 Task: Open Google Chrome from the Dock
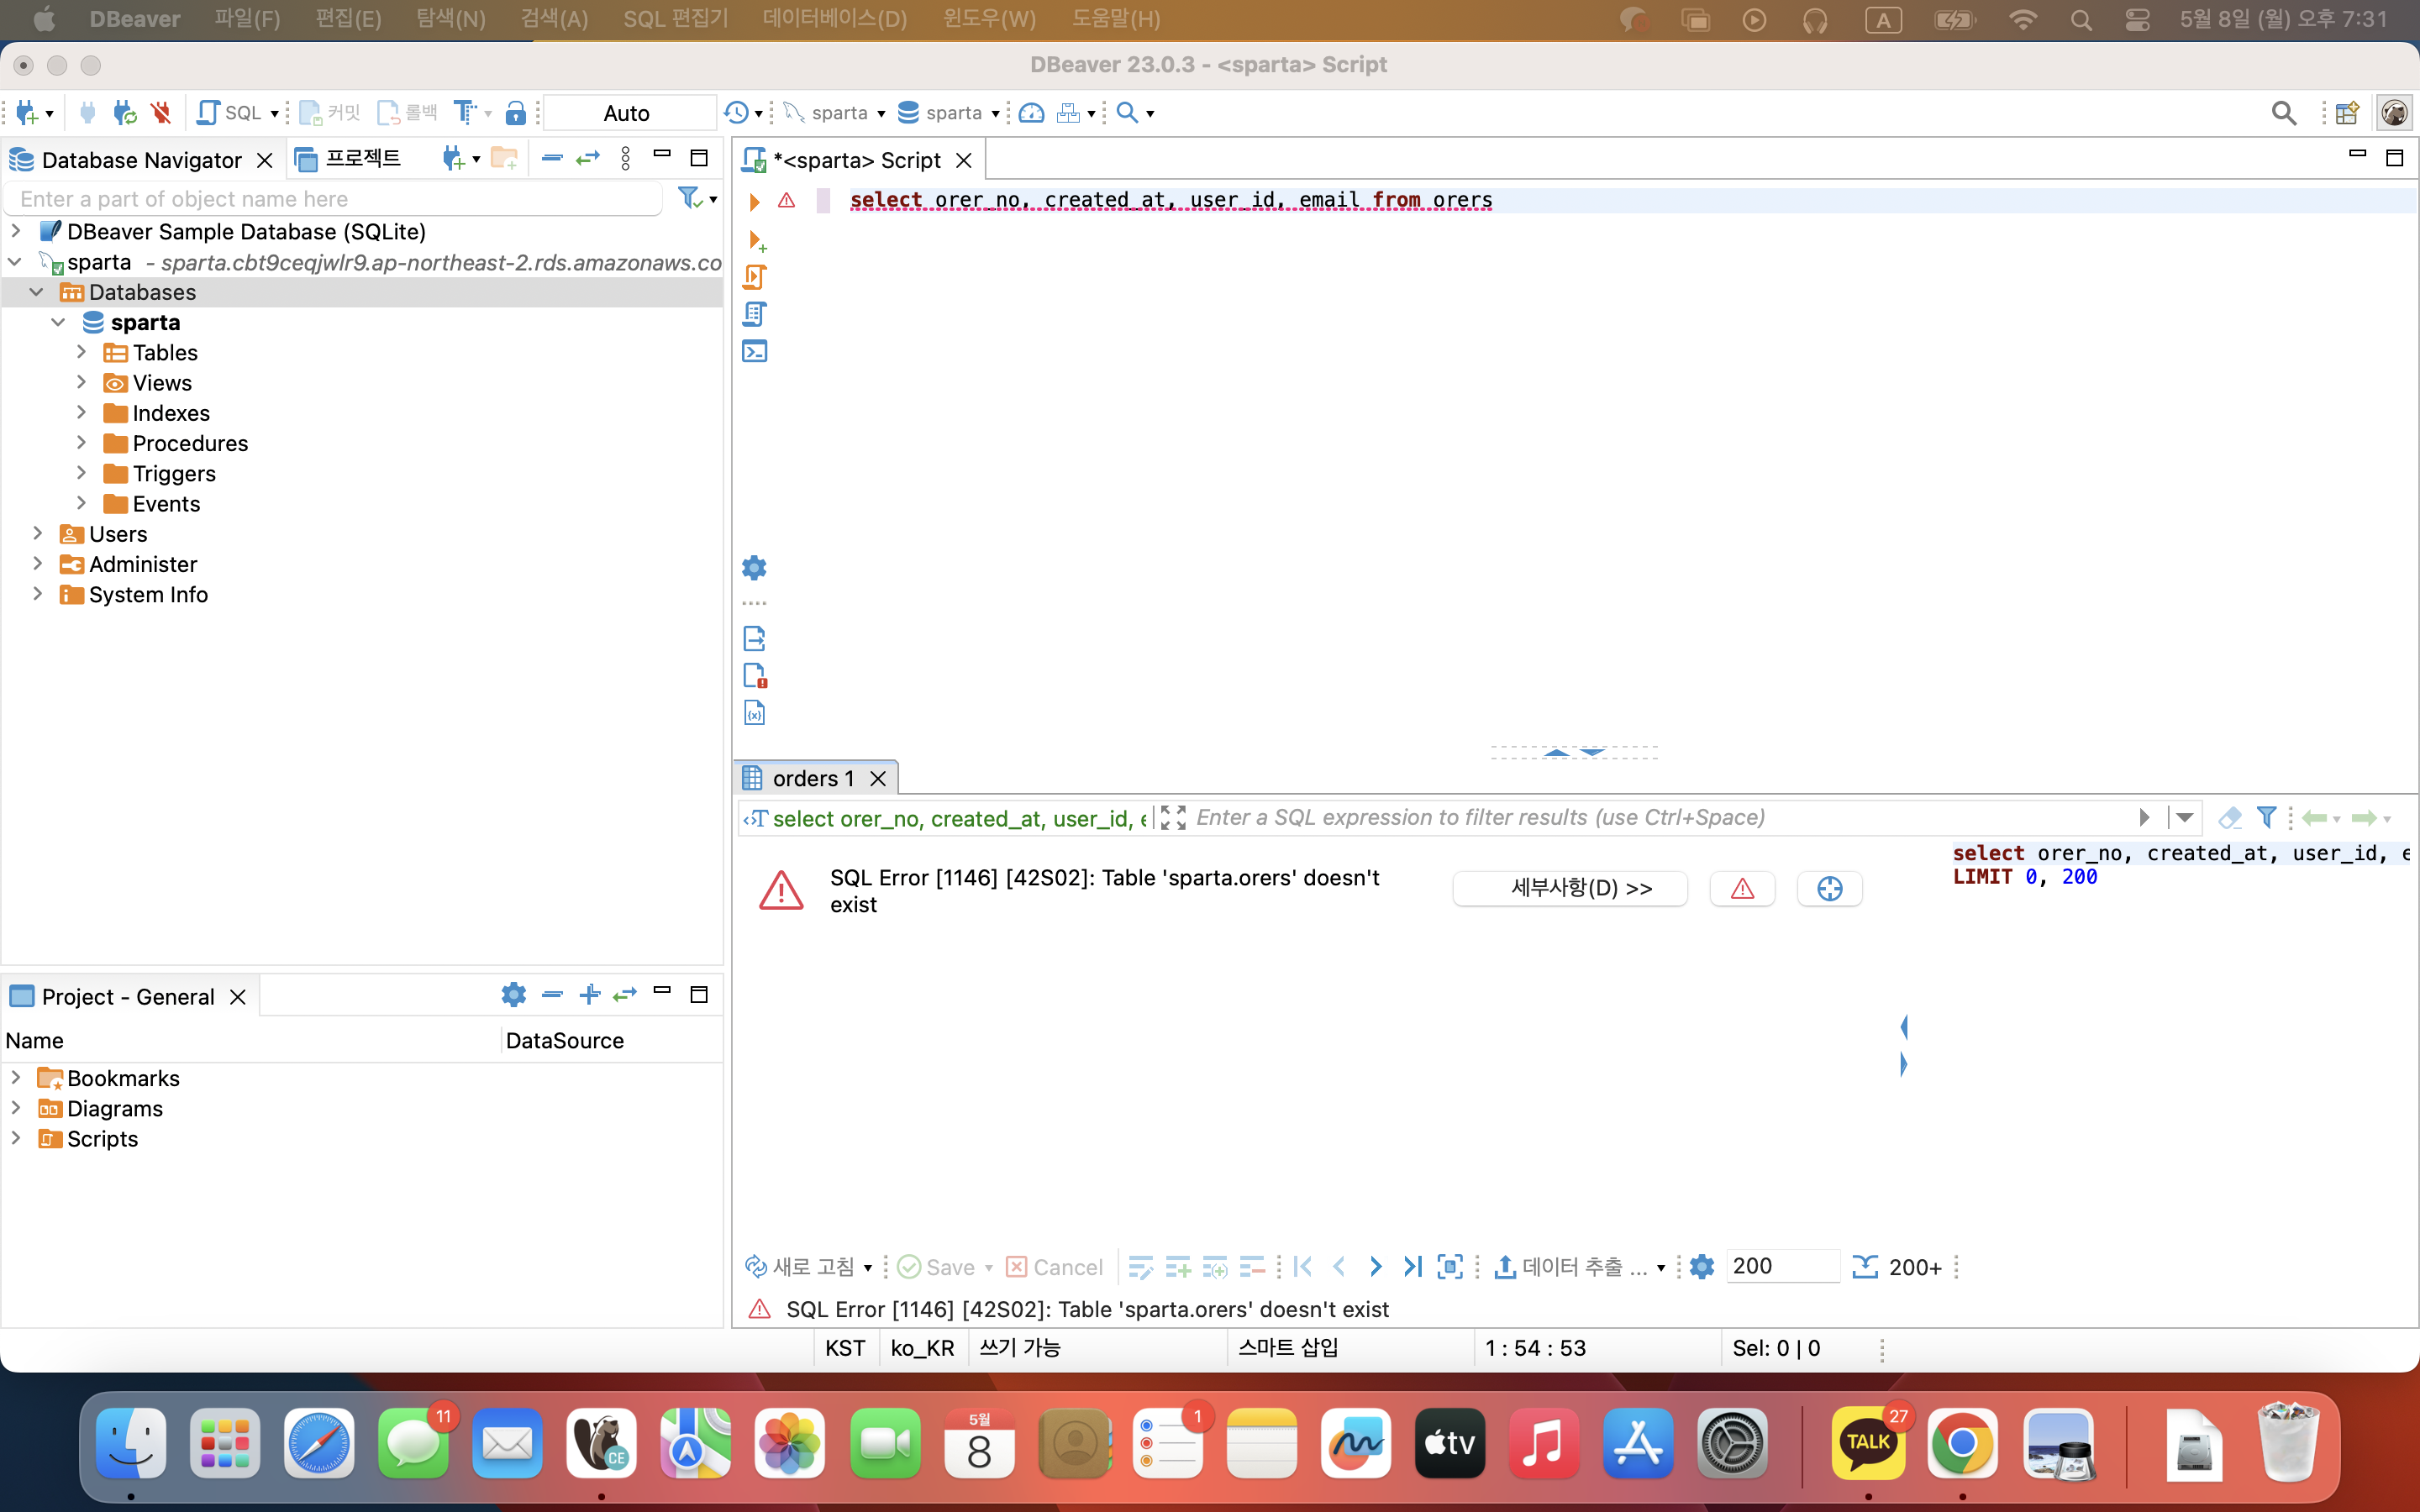pos(1962,1444)
